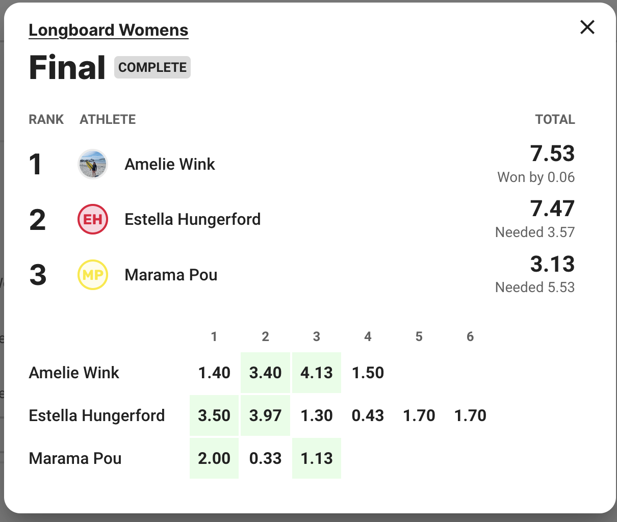
Task: Click the COMPLETE status badge
Action: click(152, 67)
